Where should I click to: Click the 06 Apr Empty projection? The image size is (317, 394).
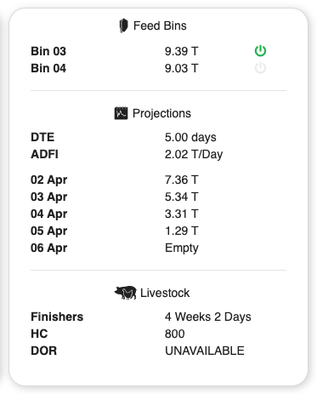(182, 248)
